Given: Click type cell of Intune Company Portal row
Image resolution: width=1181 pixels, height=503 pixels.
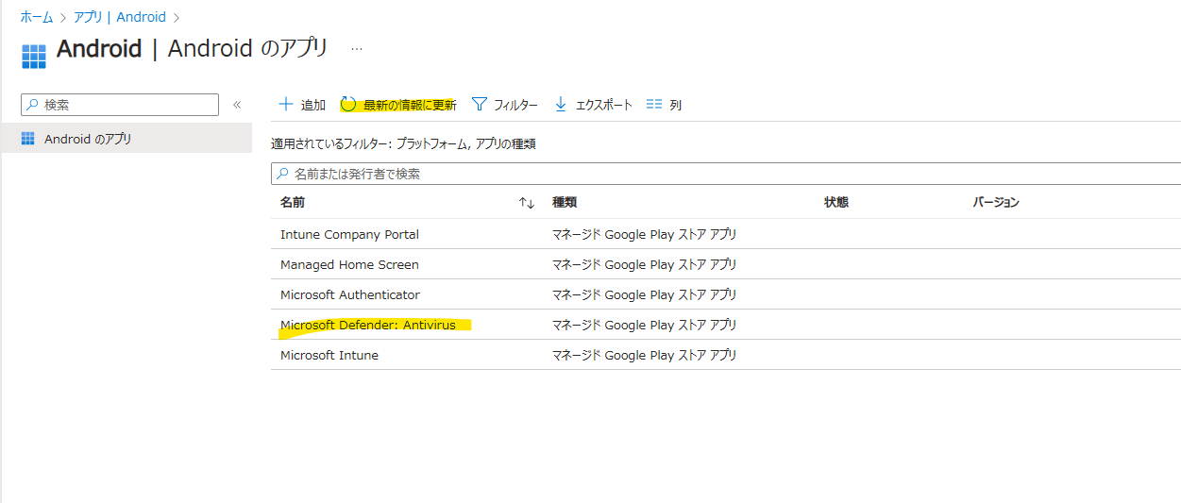Looking at the screenshot, I should 644,234.
